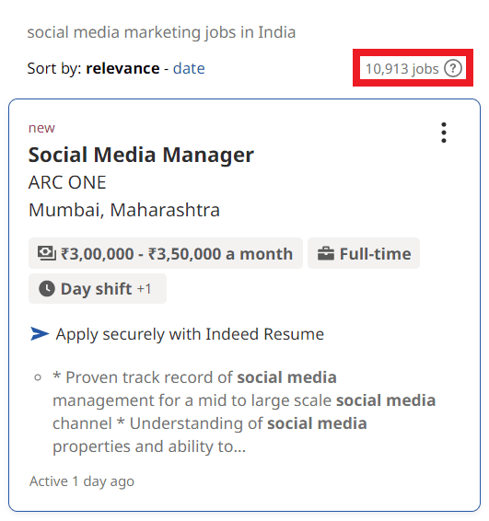Viewport: 489px width, 521px height.
Task: Click the clock icon beside Day shift
Action: (47, 288)
